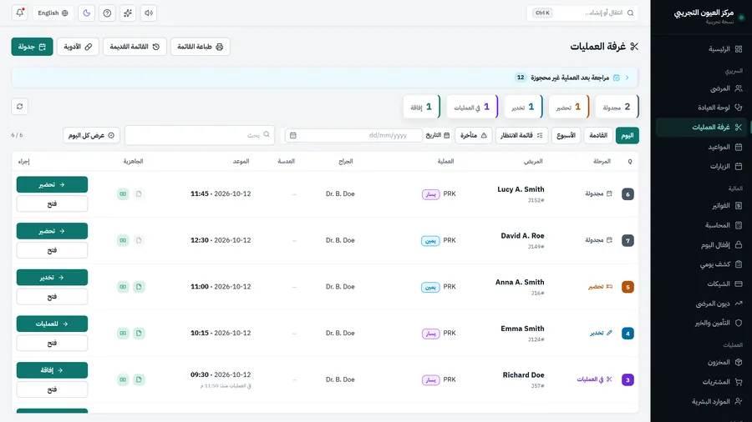This screenshot has height=422, width=752.
Task: Click payment readiness icon in Emma Smith row
Action: coord(124,333)
